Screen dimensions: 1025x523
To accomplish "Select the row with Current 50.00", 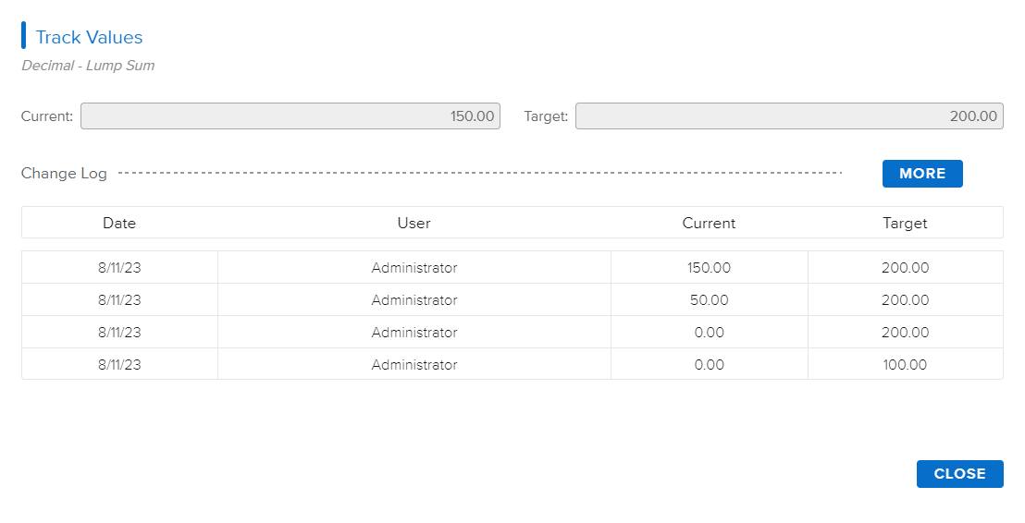I will pos(414,300).
